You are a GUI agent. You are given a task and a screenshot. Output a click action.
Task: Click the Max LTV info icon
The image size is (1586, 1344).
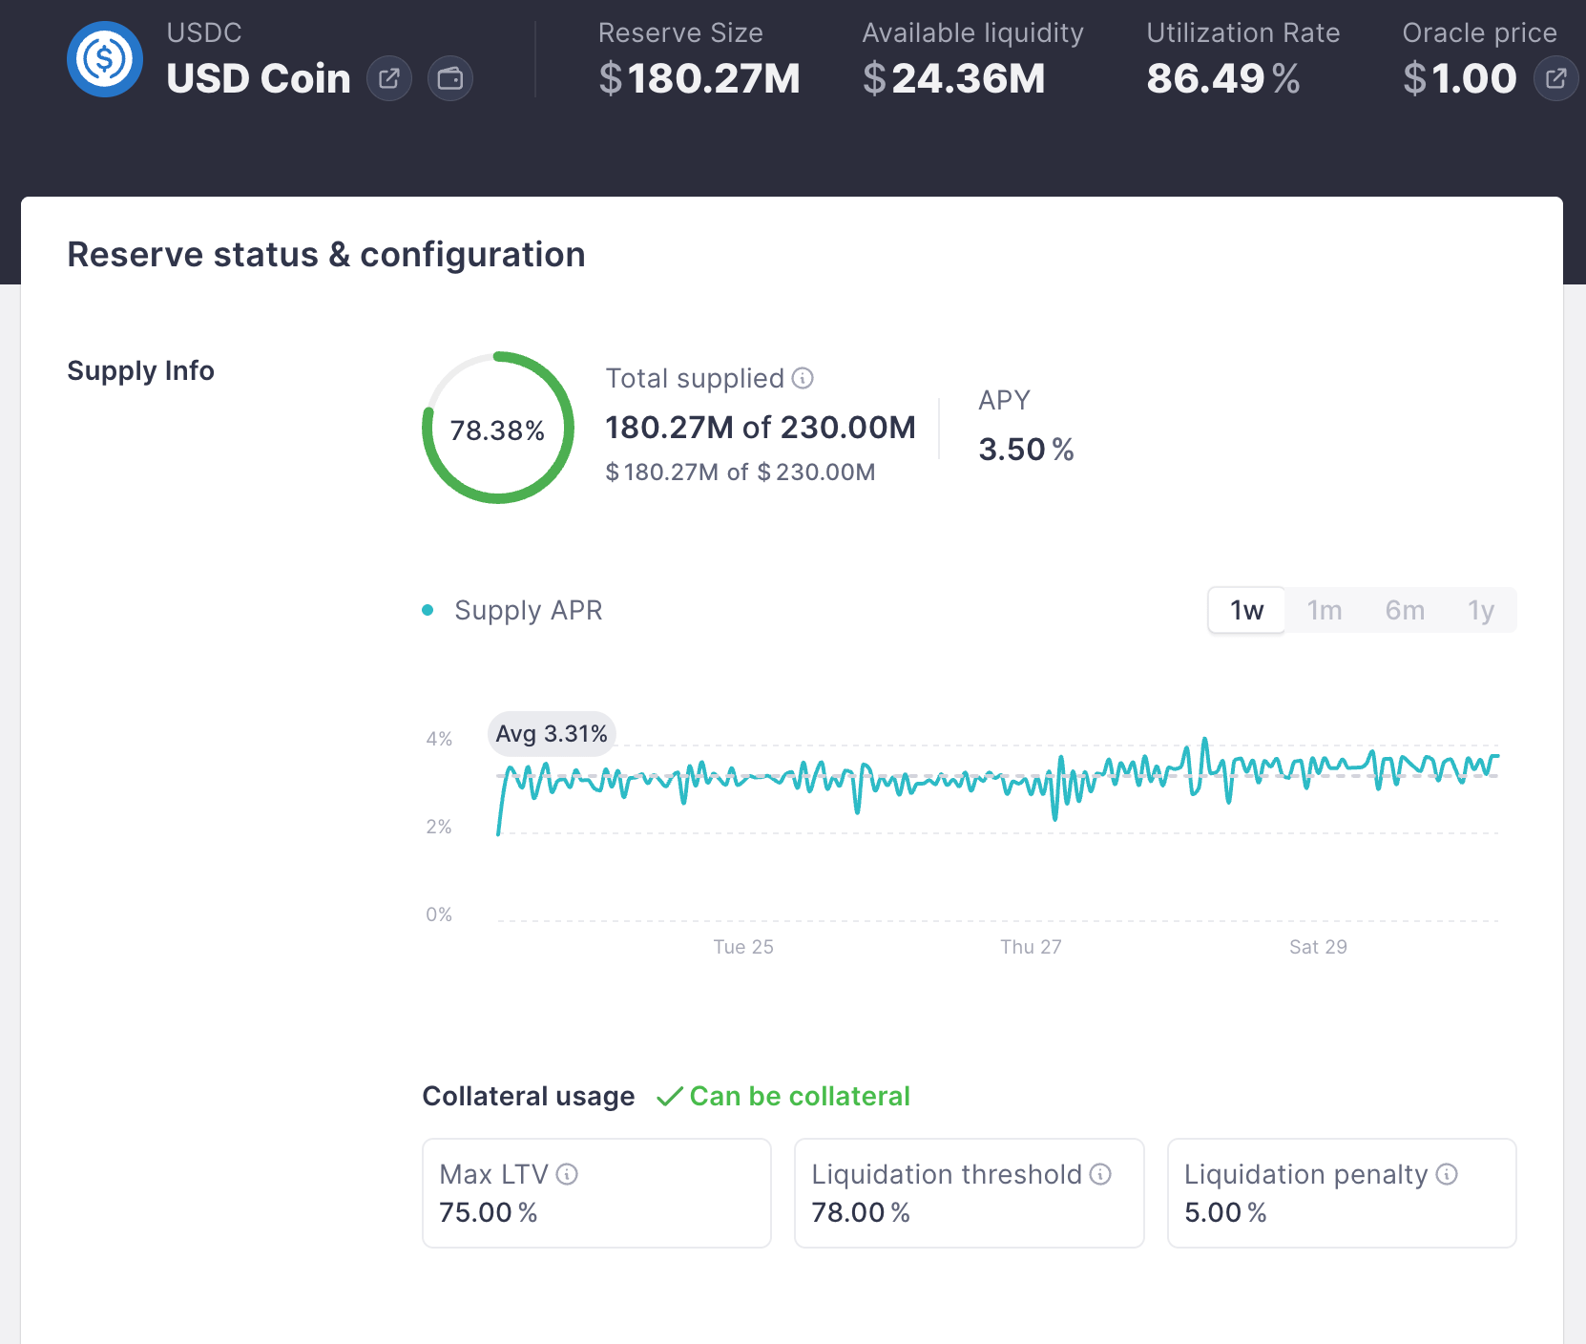pos(567,1174)
